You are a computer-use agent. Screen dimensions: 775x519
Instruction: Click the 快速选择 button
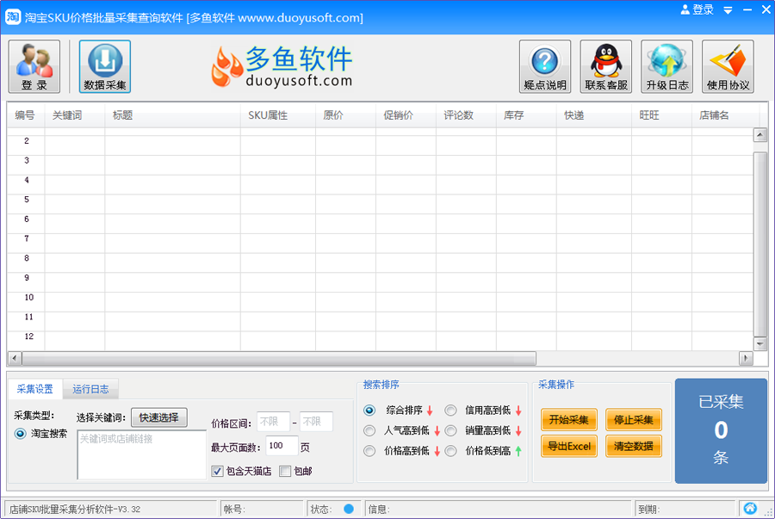click(x=159, y=417)
